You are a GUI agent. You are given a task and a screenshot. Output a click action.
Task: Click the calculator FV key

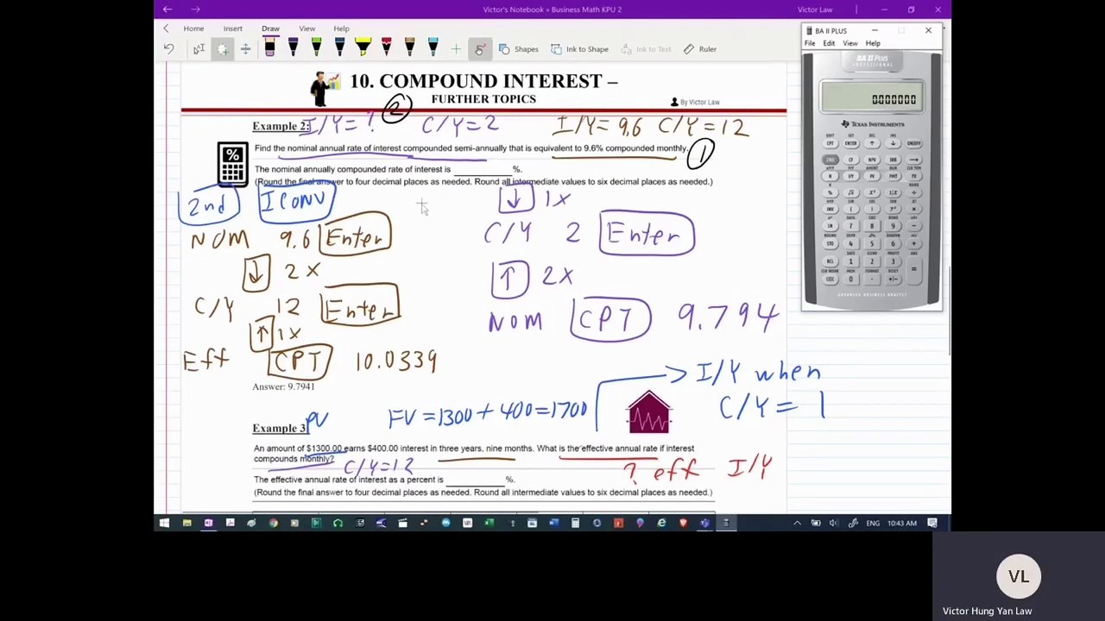point(914,176)
